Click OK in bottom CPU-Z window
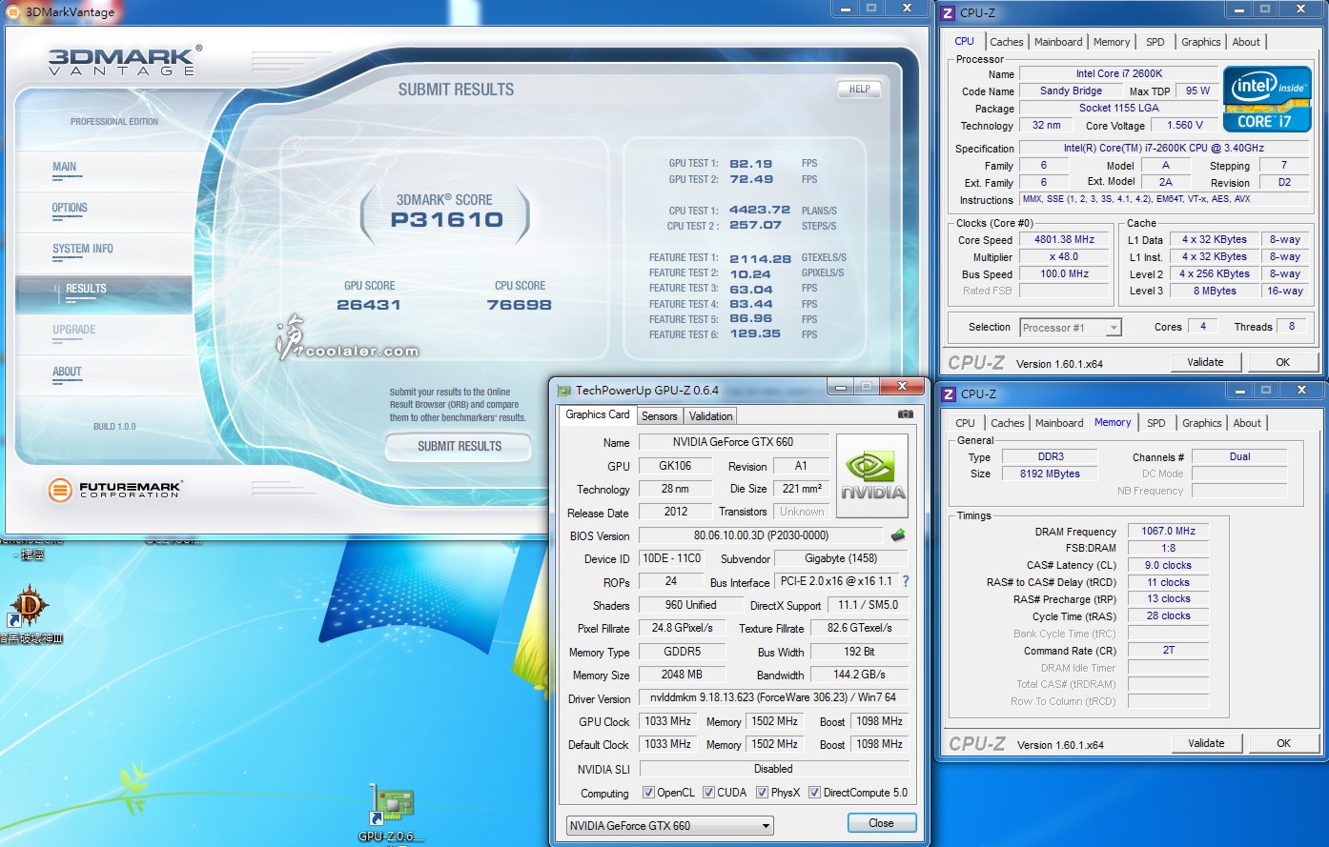 (1283, 743)
